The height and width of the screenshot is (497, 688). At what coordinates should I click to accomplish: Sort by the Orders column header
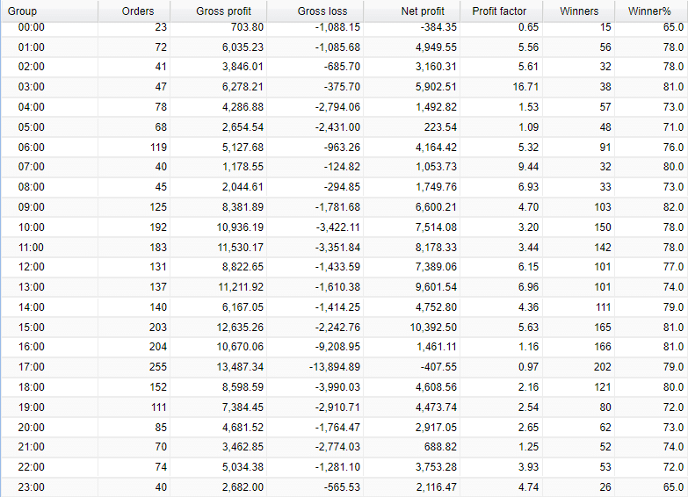(134, 11)
